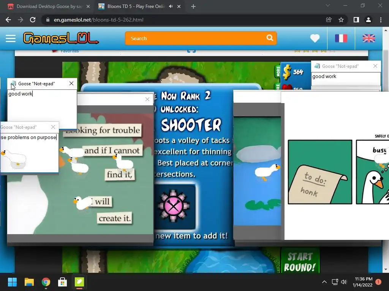Close the 'good work' Not-epad window with the cursor
This screenshot has width=389, height=291.
click(71, 83)
